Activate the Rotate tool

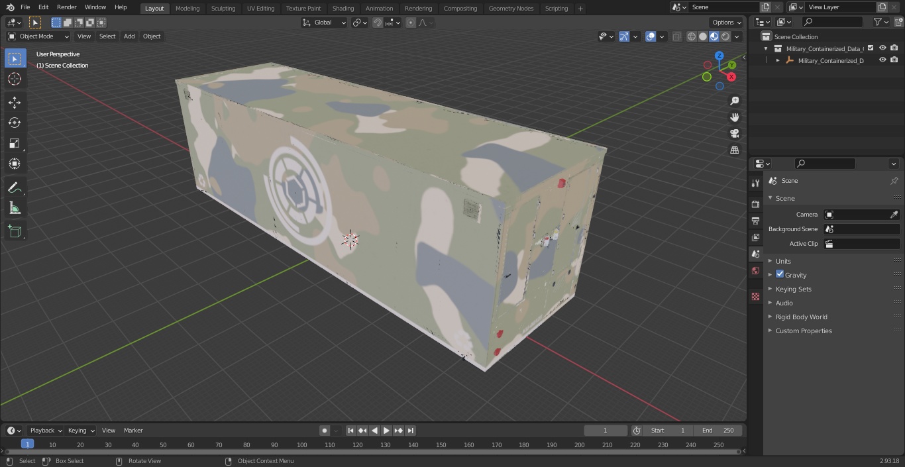click(x=15, y=123)
